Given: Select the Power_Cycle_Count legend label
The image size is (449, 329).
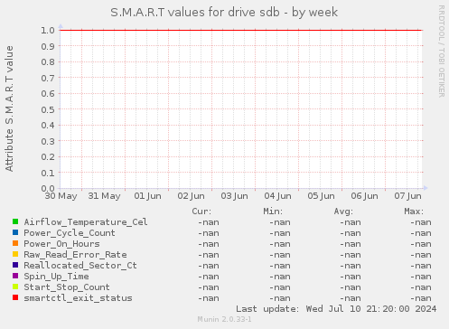Looking at the screenshot, I should [x=70, y=233].
